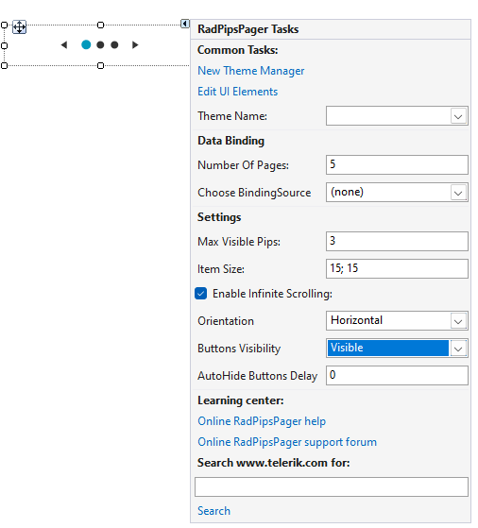
Task: Click the Data Binding section heading
Action: pos(231,141)
